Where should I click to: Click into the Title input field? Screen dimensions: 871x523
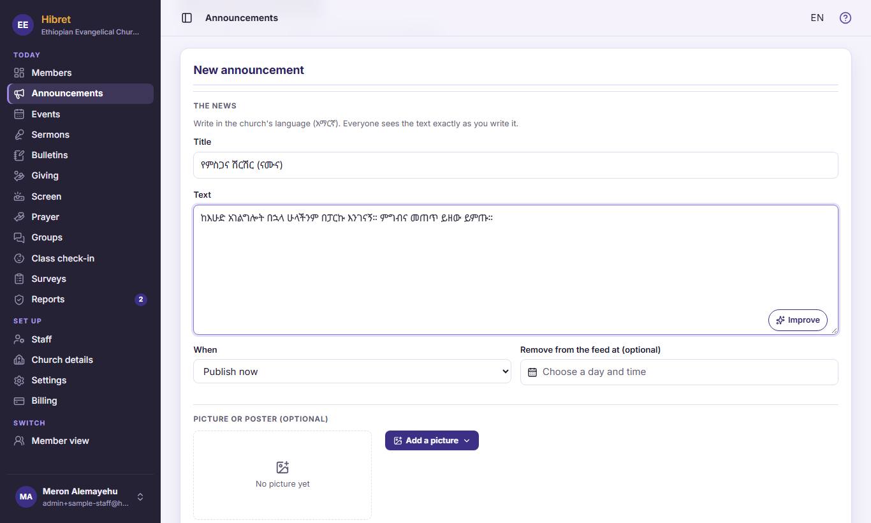(x=516, y=165)
